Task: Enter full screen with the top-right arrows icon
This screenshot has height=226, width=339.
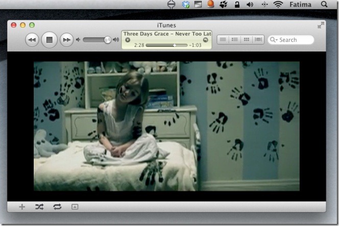Action: (321, 25)
